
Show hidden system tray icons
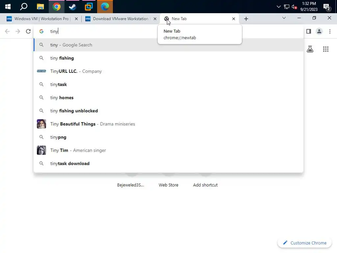[278, 7]
